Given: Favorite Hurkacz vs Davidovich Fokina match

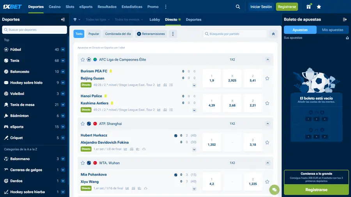Looking at the screenshot, I should tap(267, 142).
